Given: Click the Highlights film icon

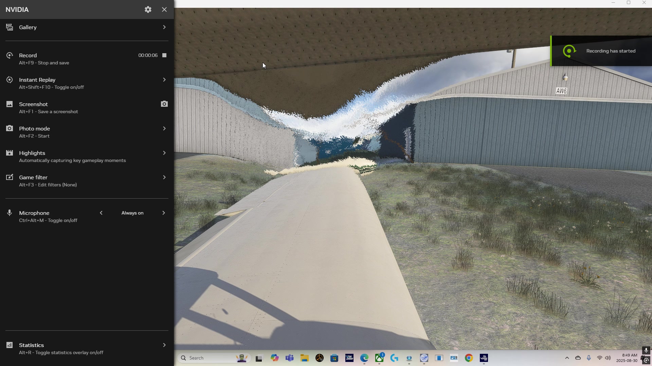Looking at the screenshot, I should 10,153.
